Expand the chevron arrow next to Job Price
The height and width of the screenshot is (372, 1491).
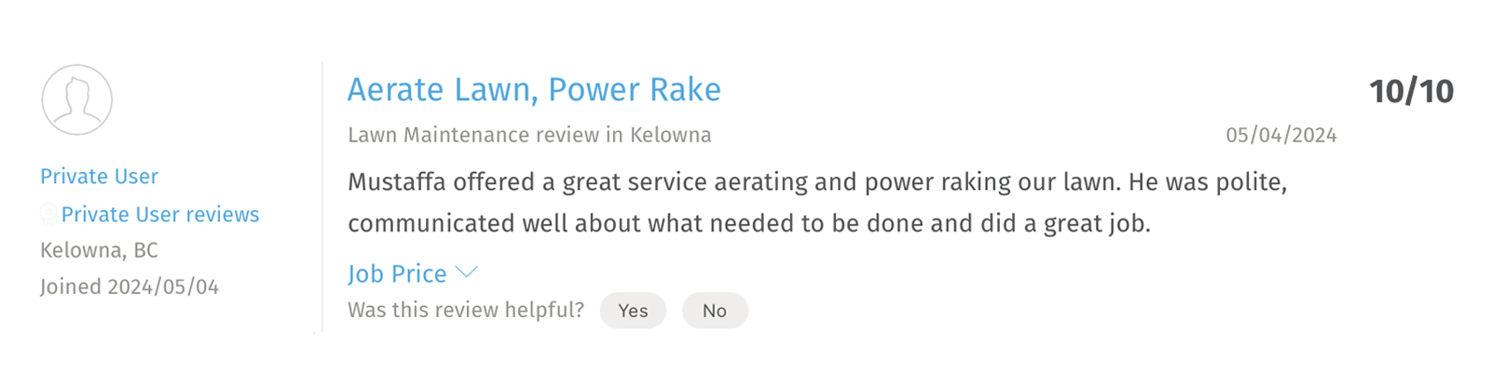click(x=466, y=272)
